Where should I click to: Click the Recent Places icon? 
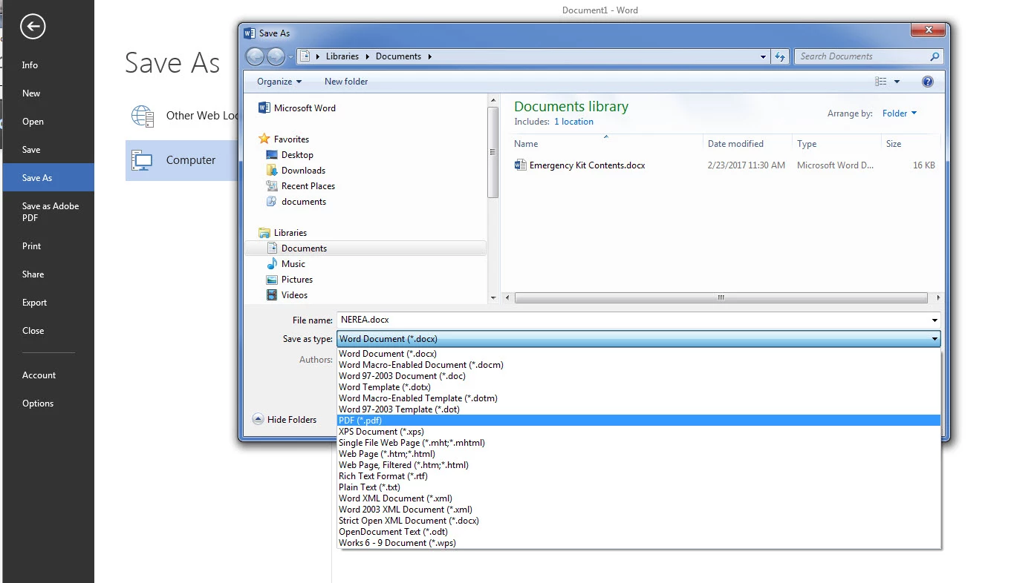(x=272, y=185)
